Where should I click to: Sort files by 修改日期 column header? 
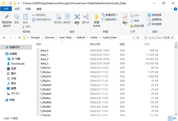[95, 44]
